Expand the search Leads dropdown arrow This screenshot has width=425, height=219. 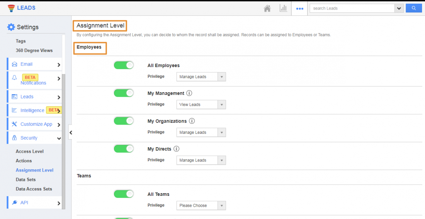pyautogui.click(x=399, y=8)
